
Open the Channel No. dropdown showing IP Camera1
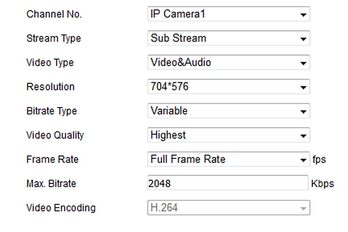[229, 14]
